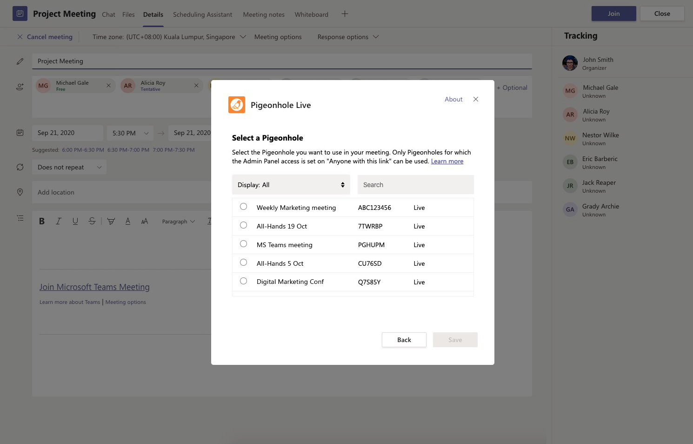This screenshot has height=444, width=693.
Task: Expand the Response options dropdown
Action: coord(348,37)
